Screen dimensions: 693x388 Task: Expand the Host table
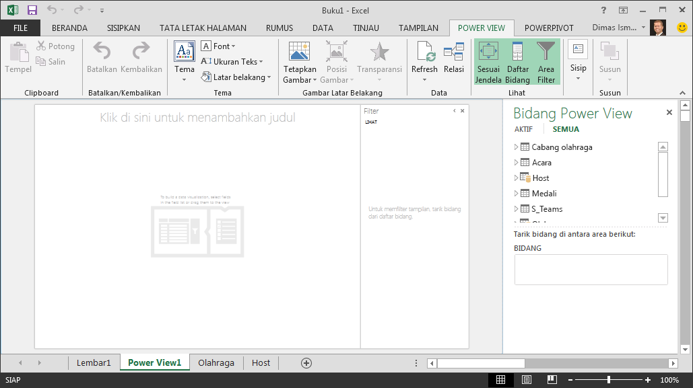[516, 178]
